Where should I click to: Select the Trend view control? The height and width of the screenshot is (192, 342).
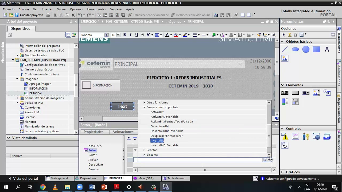coord(295,136)
